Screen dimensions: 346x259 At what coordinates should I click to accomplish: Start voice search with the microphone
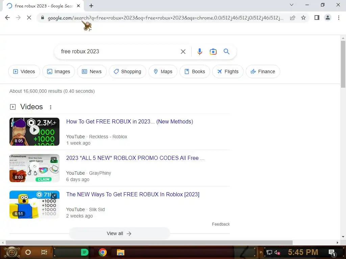point(199,52)
